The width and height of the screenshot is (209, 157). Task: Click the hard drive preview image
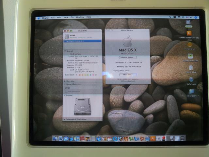coord(82,106)
